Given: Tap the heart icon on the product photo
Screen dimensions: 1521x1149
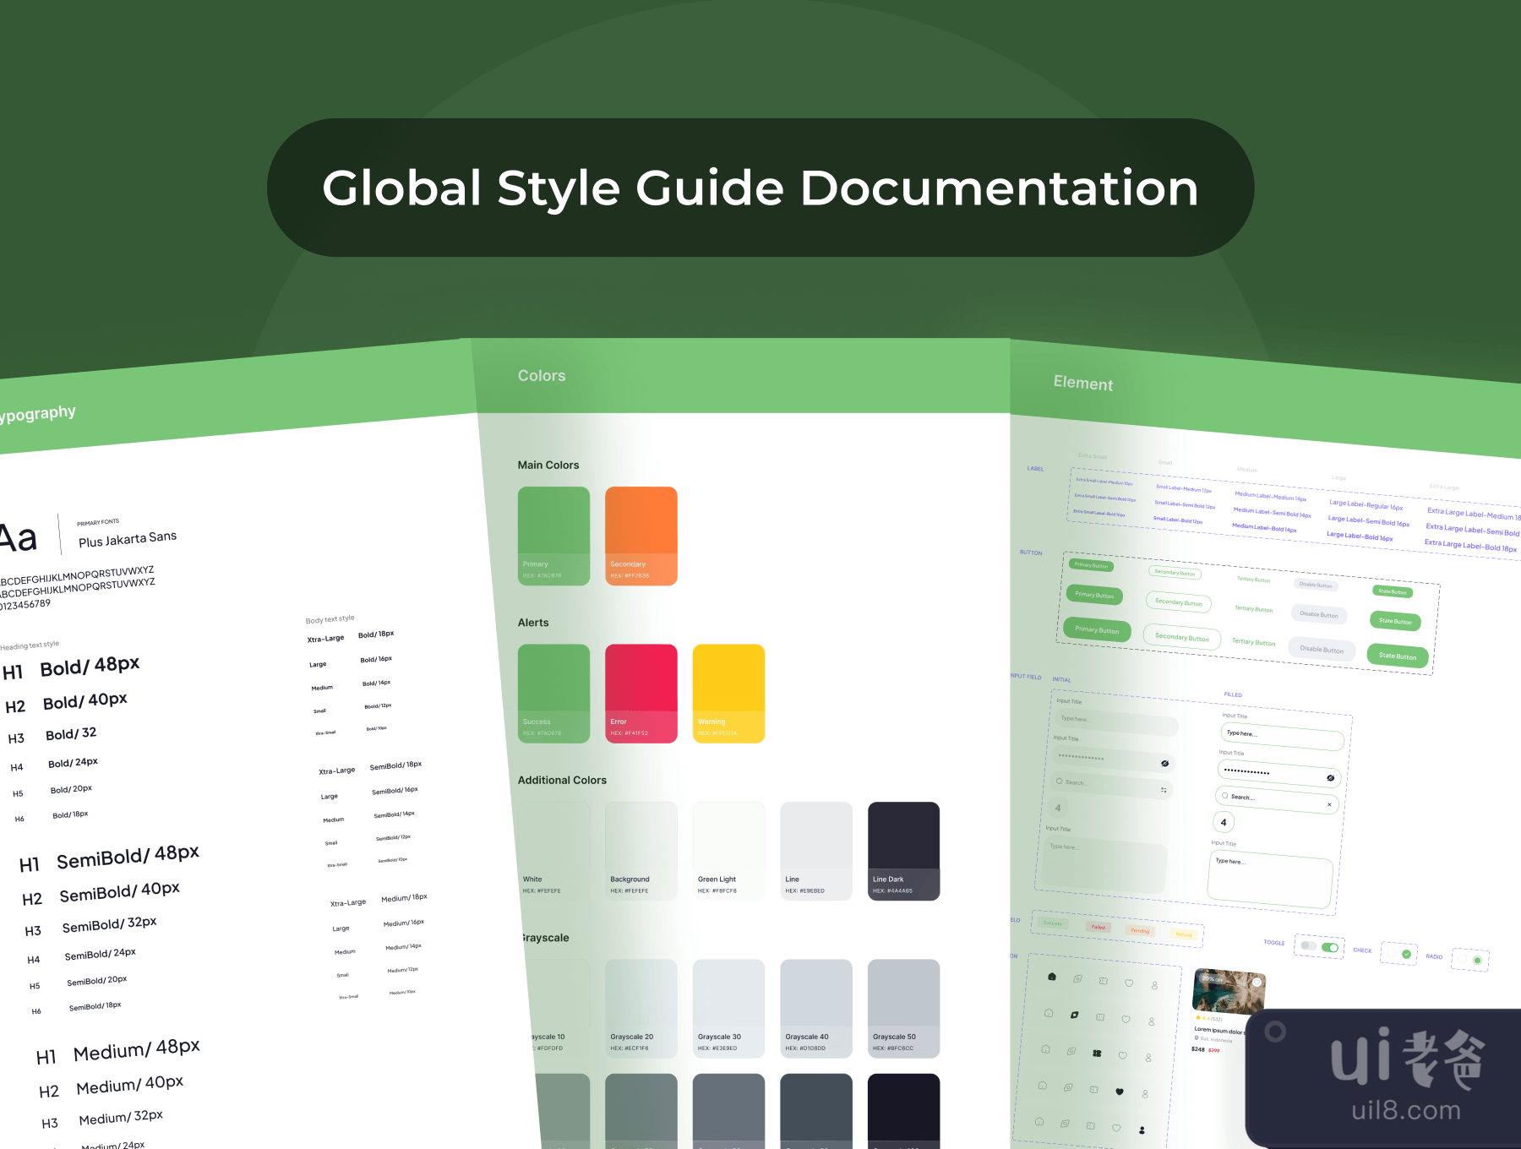Looking at the screenshot, I should coord(1257,983).
